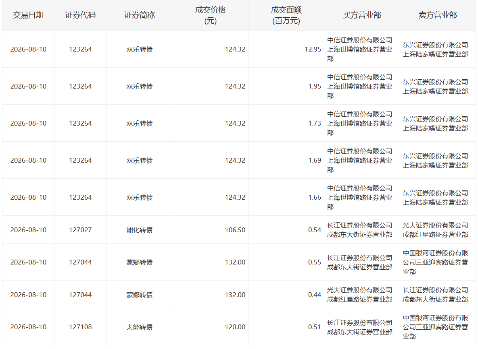
Task: Click the 卖方营业部 column header
Action: pyautogui.click(x=437, y=15)
